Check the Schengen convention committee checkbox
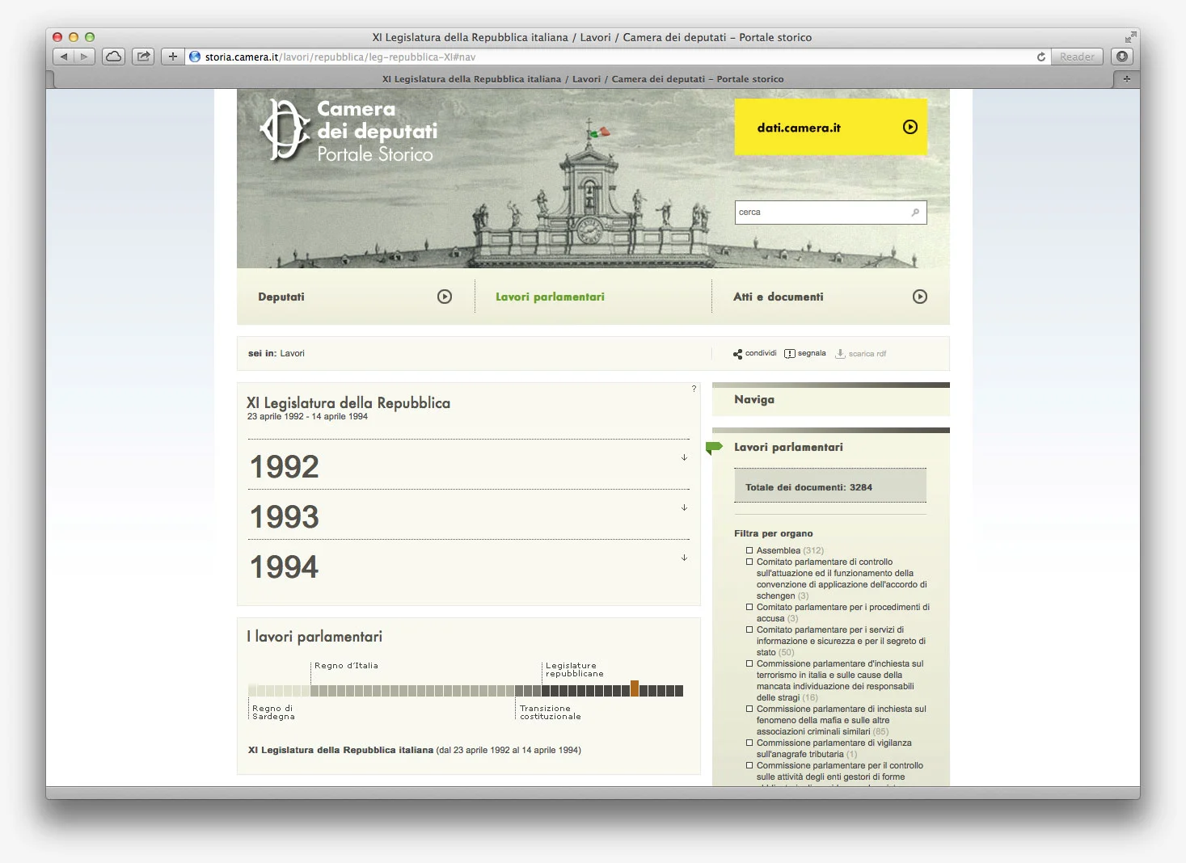 click(x=749, y=562)
